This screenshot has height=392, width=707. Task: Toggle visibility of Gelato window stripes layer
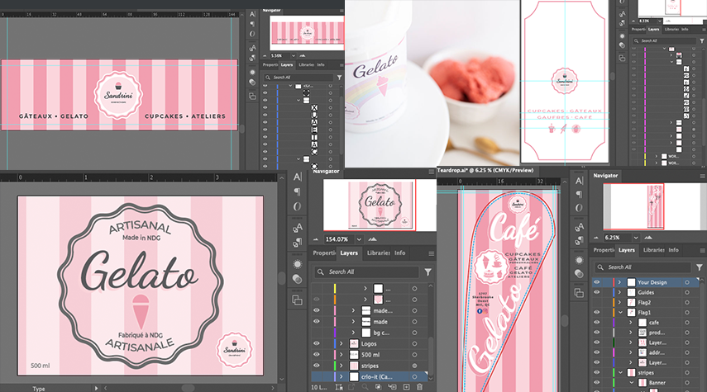click(317, 366)
